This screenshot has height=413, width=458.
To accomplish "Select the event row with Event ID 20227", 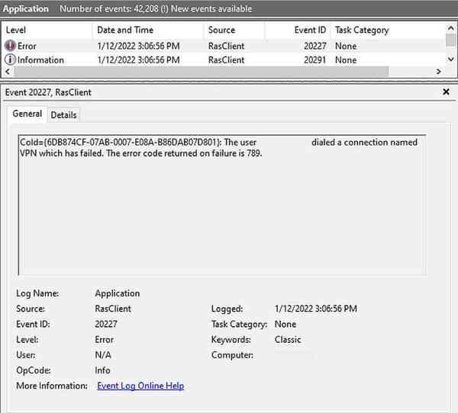I will (229, 46).
